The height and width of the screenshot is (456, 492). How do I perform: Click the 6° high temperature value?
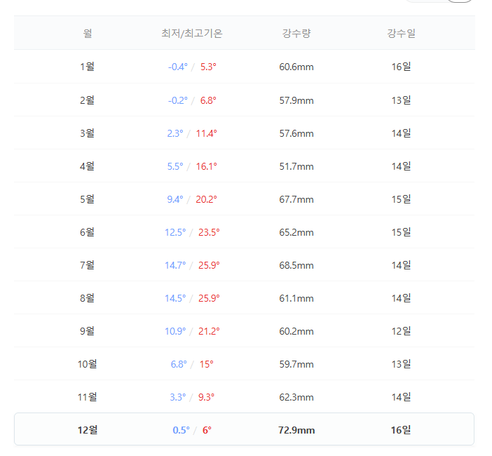pyautogui.click(x=207, y=430)
